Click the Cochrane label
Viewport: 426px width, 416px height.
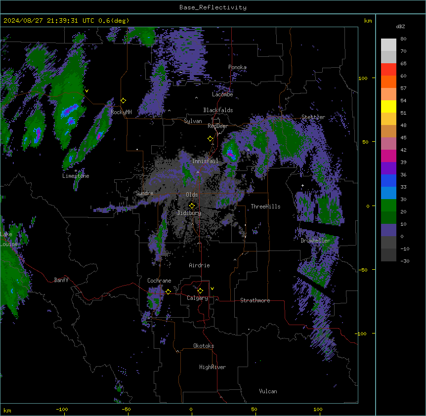(x=159, y=281)
